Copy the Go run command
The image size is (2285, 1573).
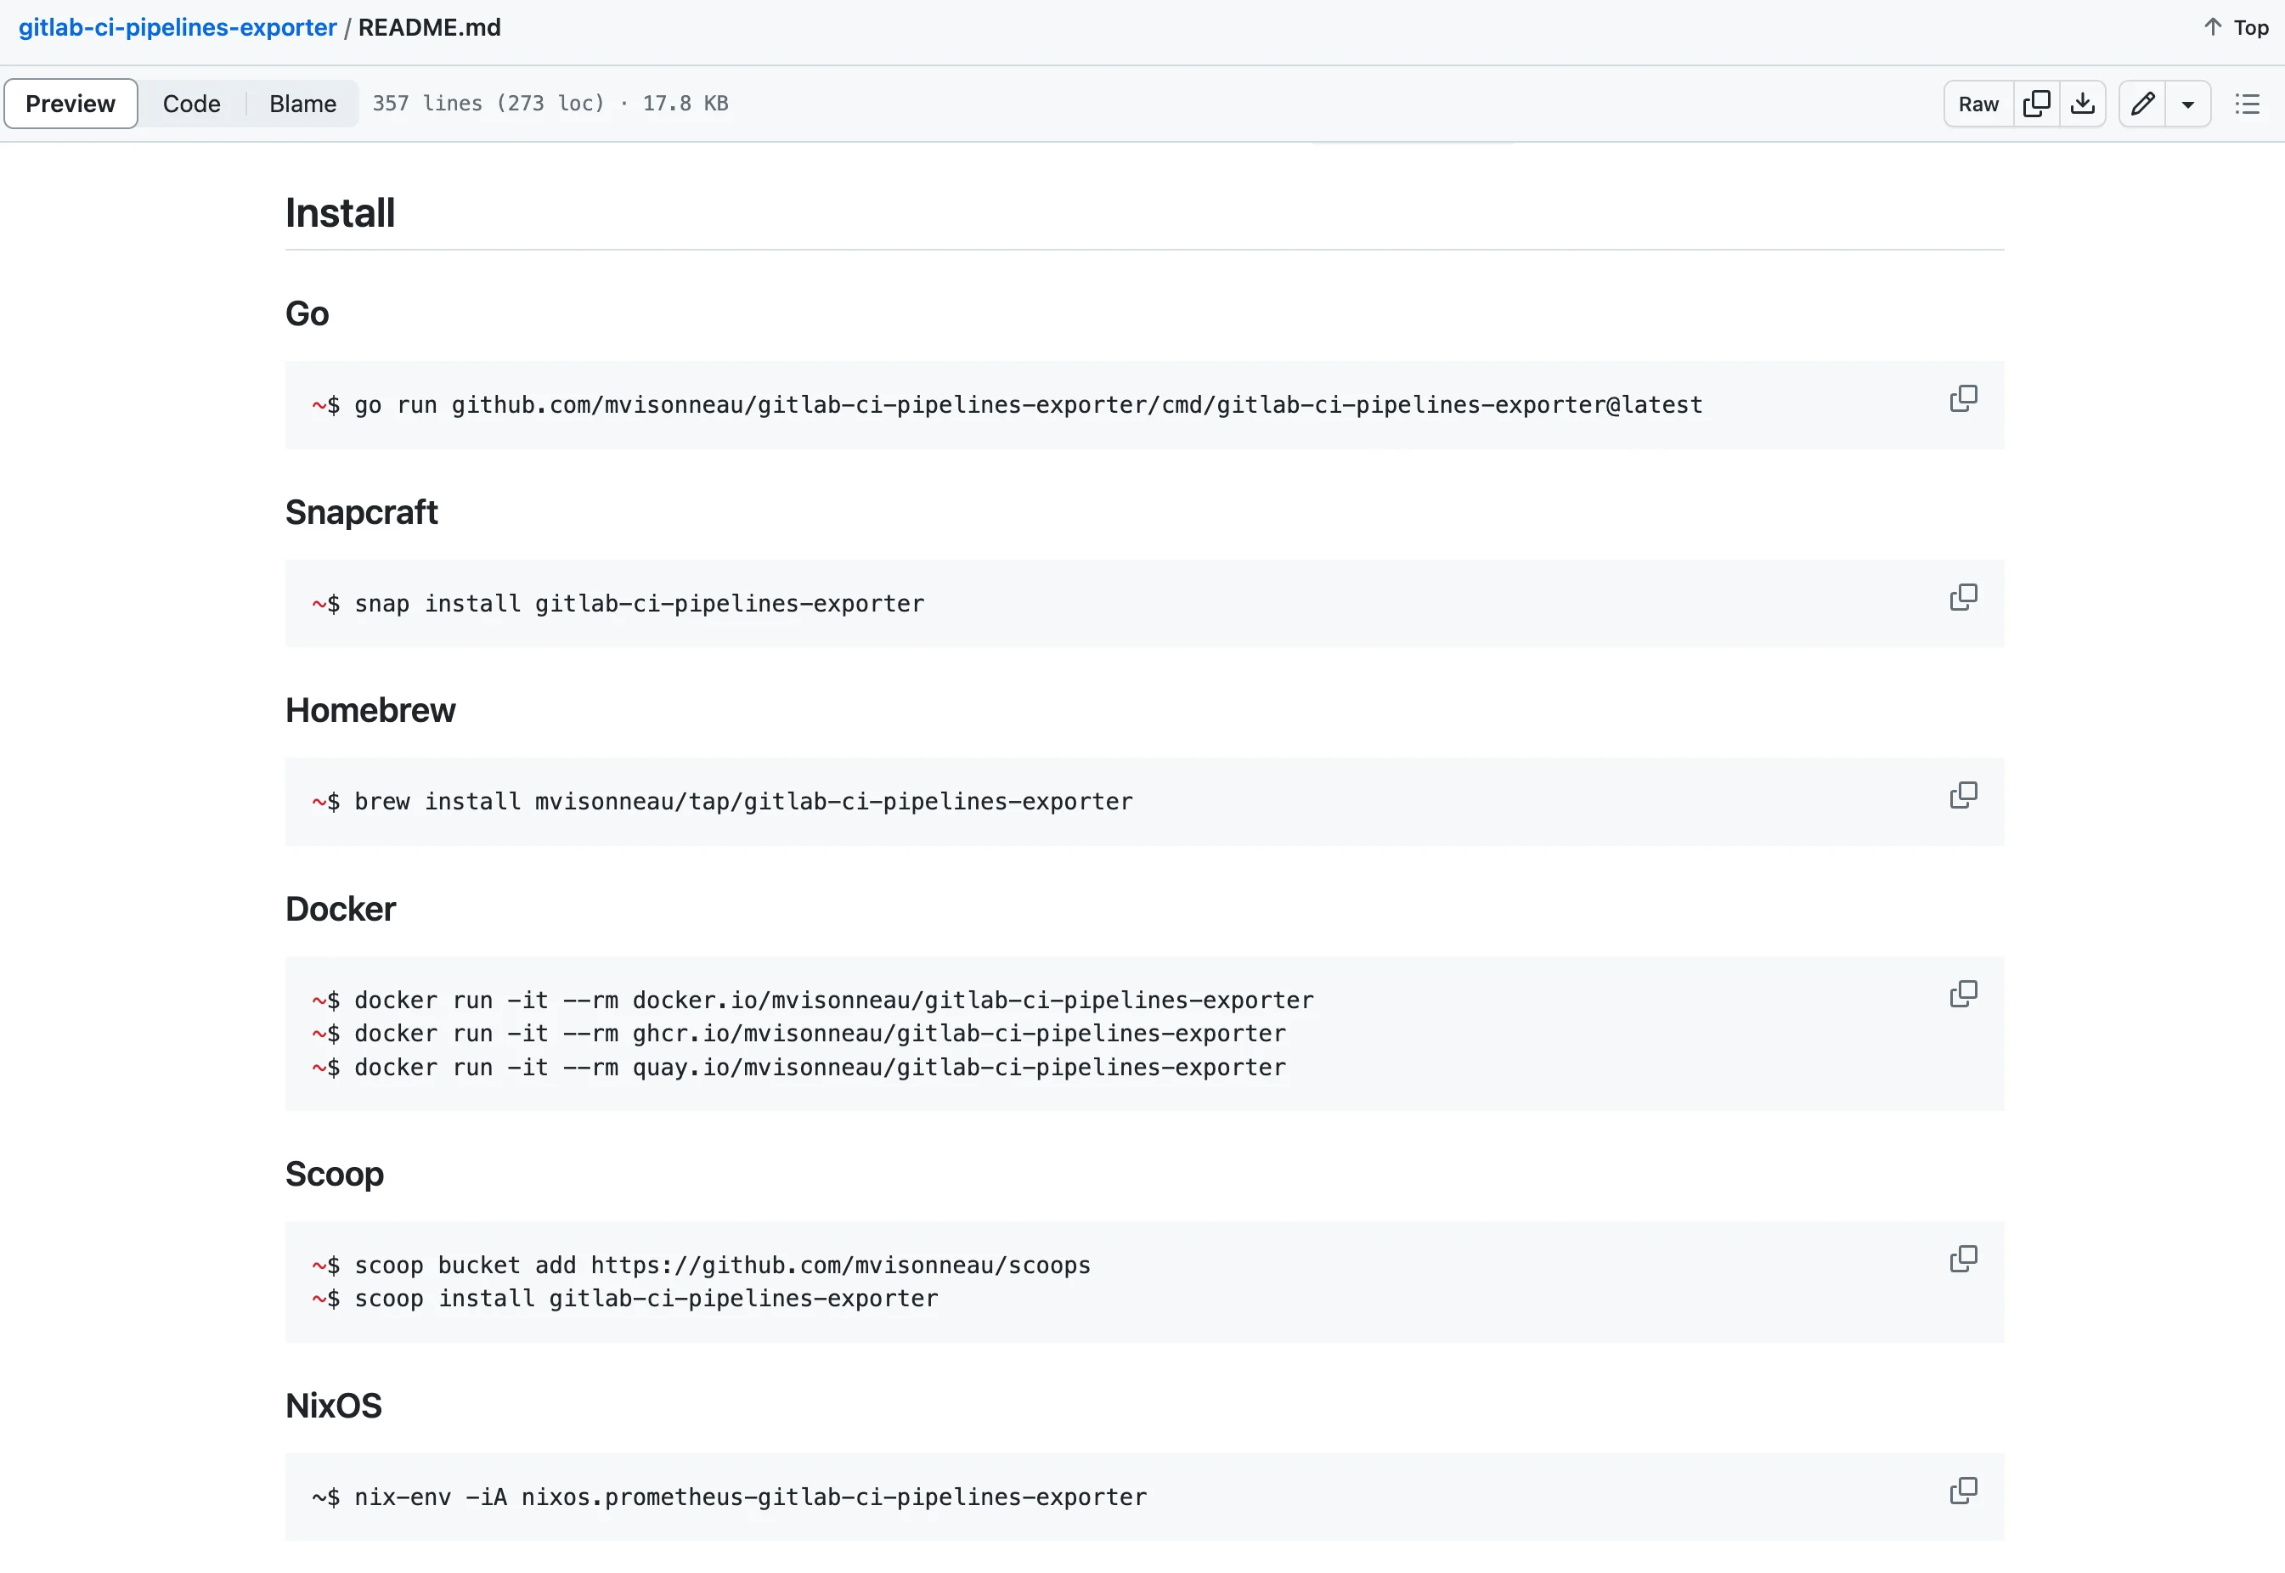[x=1963, y=399]
